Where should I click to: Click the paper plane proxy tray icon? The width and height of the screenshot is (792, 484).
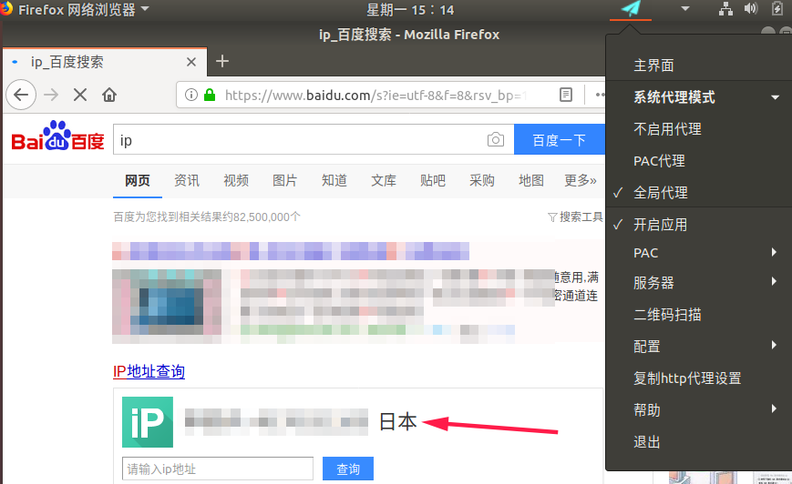(631, 9)
